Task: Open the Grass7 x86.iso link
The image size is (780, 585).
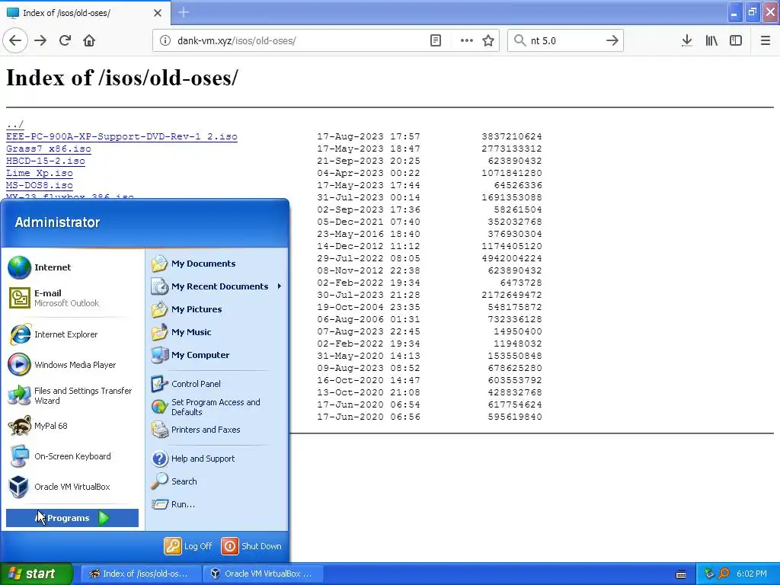Action: tap(48, 149)
